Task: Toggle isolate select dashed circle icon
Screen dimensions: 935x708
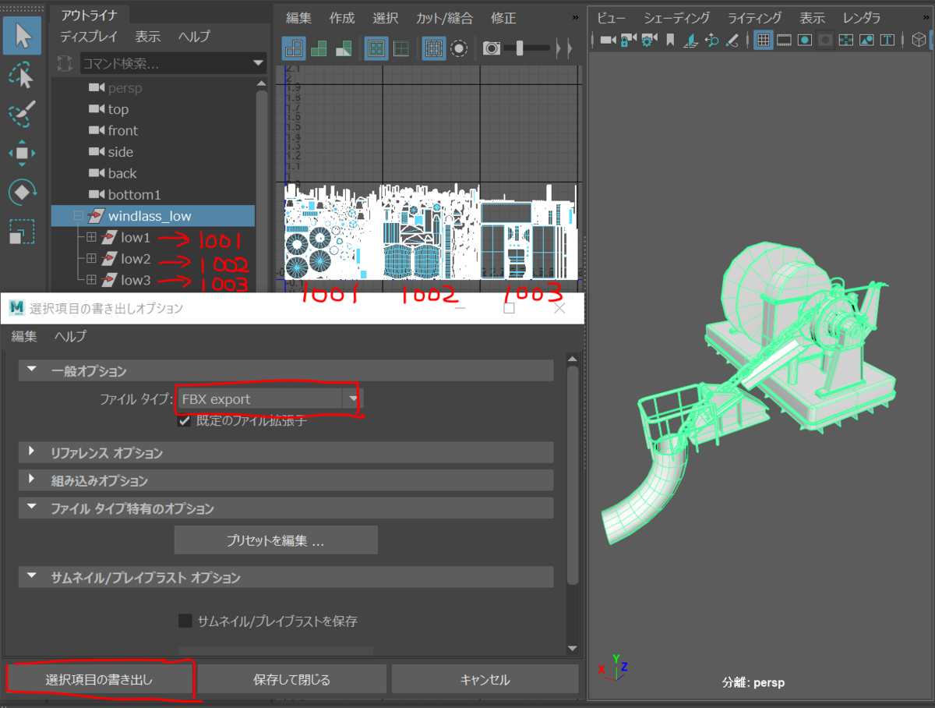Action: click(459, 48)
